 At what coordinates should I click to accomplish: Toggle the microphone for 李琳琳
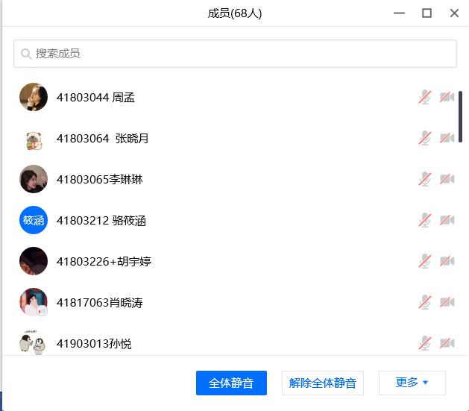coord(425,179)
